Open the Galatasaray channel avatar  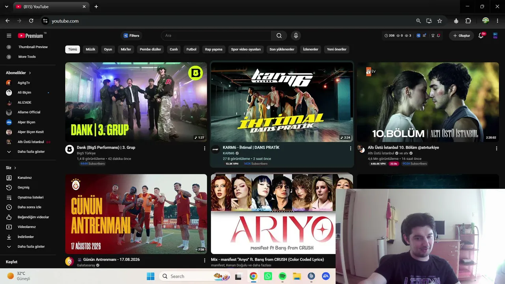coord(69,262)
